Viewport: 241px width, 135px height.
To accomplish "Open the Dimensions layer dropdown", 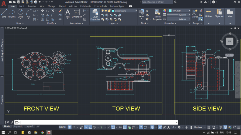I will pyautogui.click(x=136, y=11).
